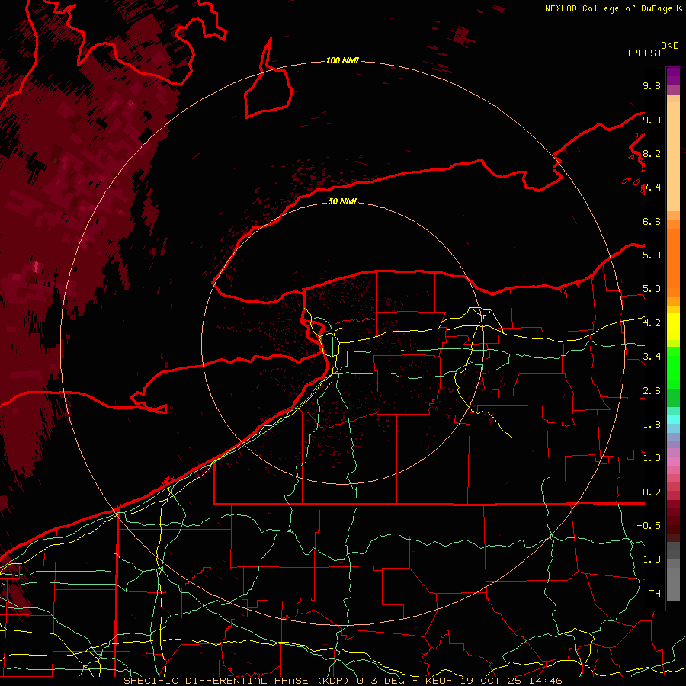Click the 3.4 scale value
Screen dimensions: 686x686
point(652,357)
